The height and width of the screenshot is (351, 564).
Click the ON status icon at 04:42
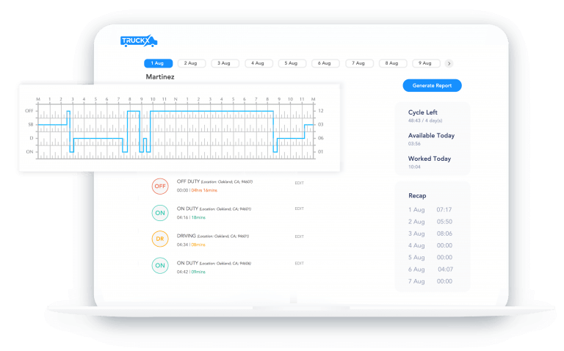point(160,266)
